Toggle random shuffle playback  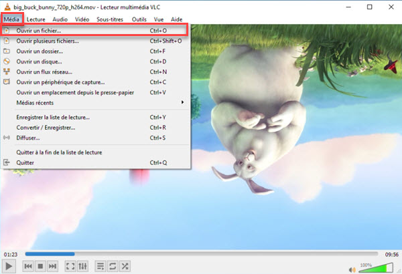click(125, 267)
